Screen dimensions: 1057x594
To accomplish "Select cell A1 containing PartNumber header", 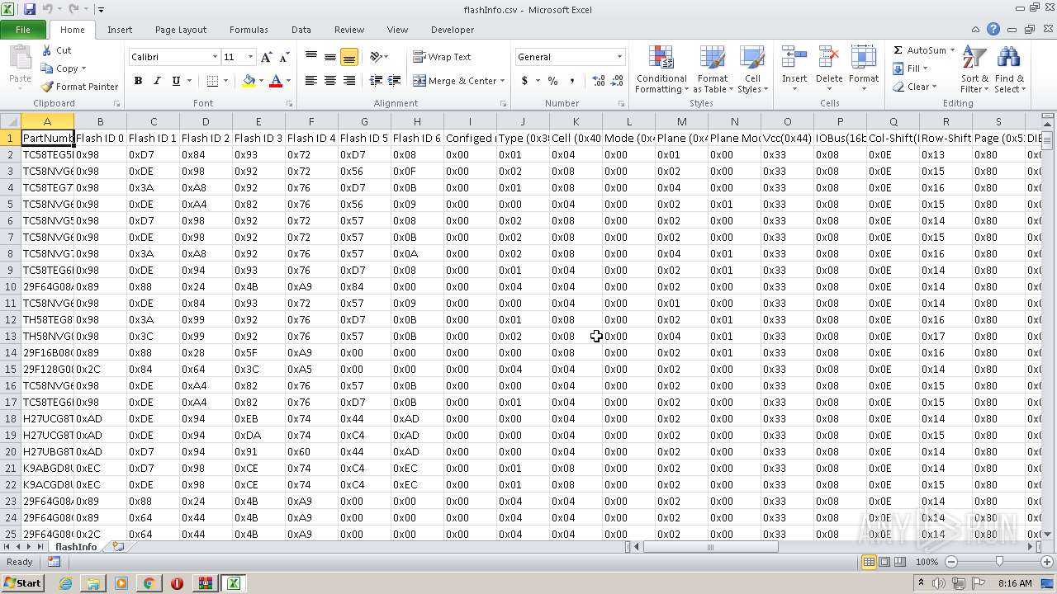I will click(47, 139).
